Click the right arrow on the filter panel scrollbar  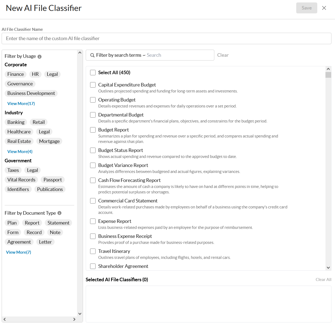74,319
